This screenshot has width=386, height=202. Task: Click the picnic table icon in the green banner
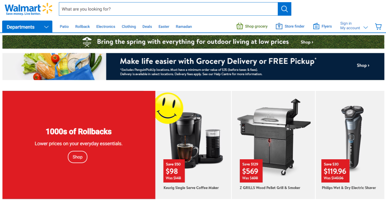(87, 42)
